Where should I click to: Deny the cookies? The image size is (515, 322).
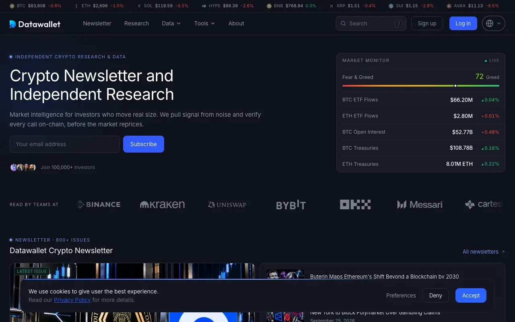point(436,295)
